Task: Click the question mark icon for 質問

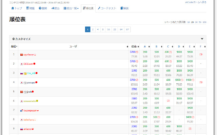Action: pyautogui.click(x=40, y=8)
